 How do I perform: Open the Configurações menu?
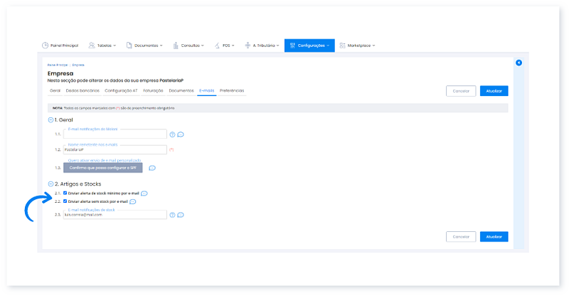coord(309,46)
